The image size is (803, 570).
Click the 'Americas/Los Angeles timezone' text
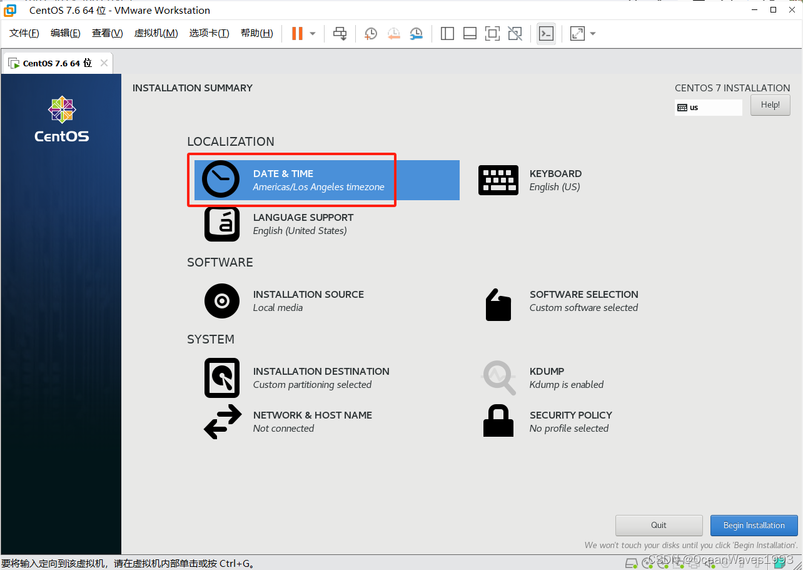(x=318, y=187)
